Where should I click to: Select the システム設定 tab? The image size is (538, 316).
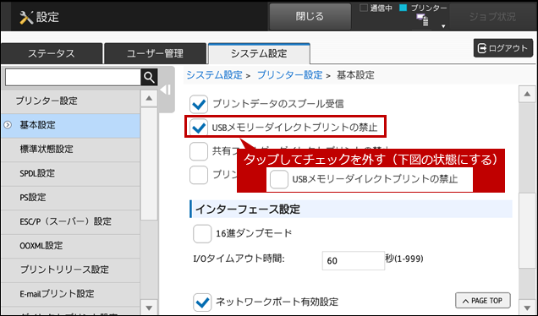259,53
